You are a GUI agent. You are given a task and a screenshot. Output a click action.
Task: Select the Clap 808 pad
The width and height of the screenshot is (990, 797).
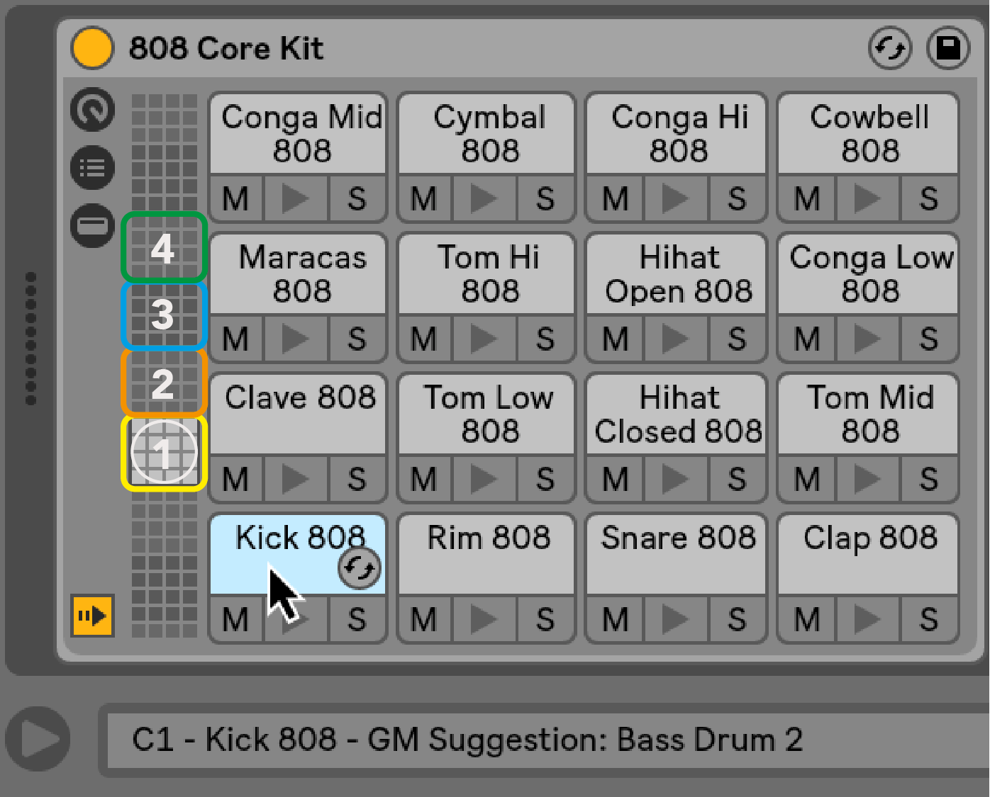(x=868, y=555)
